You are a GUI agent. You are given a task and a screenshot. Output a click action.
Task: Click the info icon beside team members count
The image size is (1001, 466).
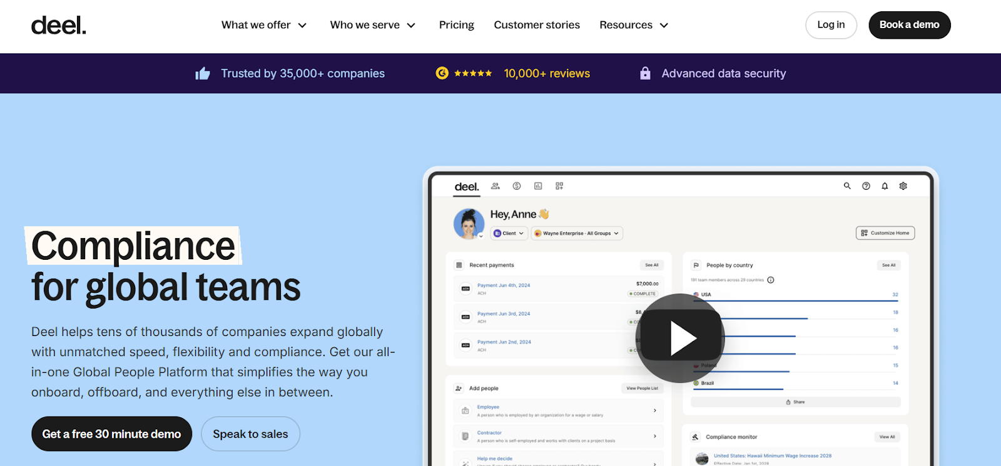(771, 280)
